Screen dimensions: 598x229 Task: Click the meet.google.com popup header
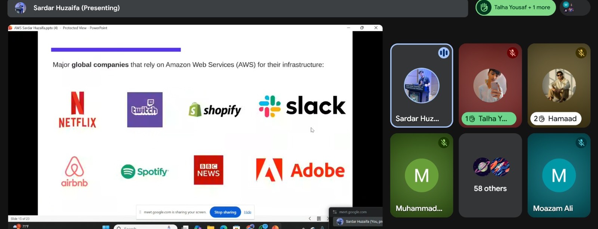(x=353, y=212)
